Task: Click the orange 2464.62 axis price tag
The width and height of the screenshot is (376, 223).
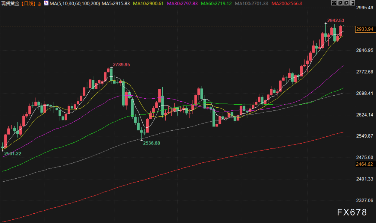Action: click(365, 164)
